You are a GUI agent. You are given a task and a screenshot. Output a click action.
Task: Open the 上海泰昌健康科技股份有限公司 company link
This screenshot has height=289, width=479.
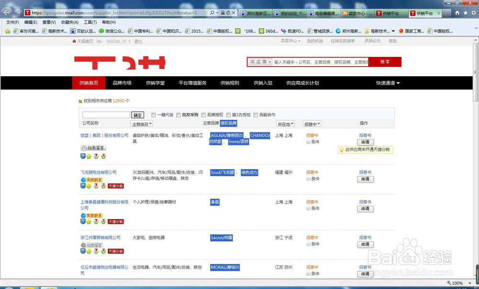(x=104, y=205)
